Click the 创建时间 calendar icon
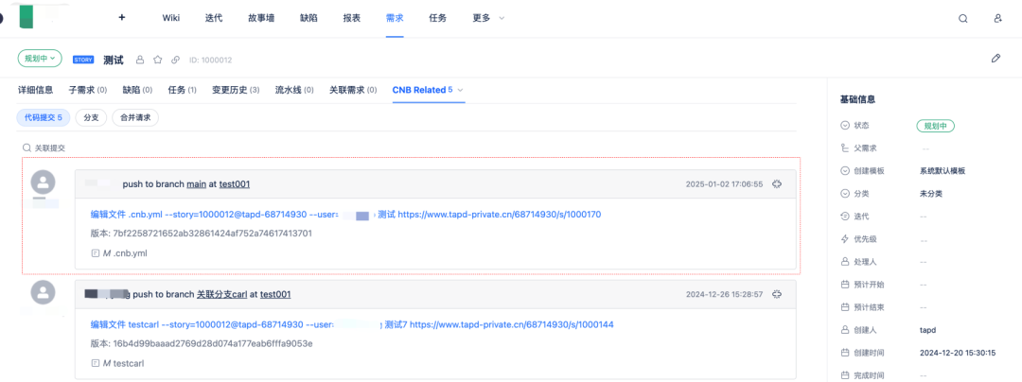The image size is (1022, 382). coord(845,353)
